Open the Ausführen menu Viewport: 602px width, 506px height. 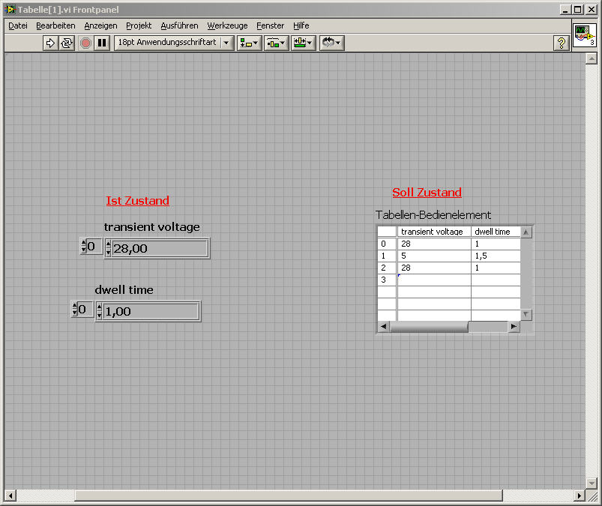click(x=179, y=25)
